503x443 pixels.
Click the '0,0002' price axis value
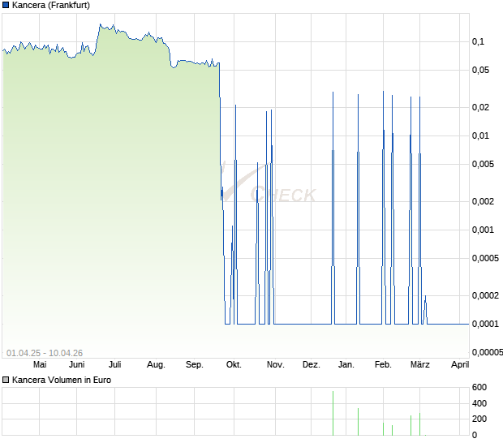point(486,295)
